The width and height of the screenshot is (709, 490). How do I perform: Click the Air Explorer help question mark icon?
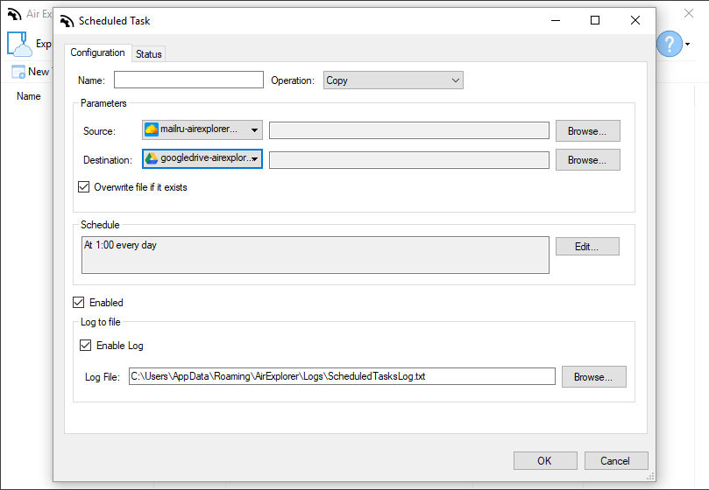pos(670,44)
